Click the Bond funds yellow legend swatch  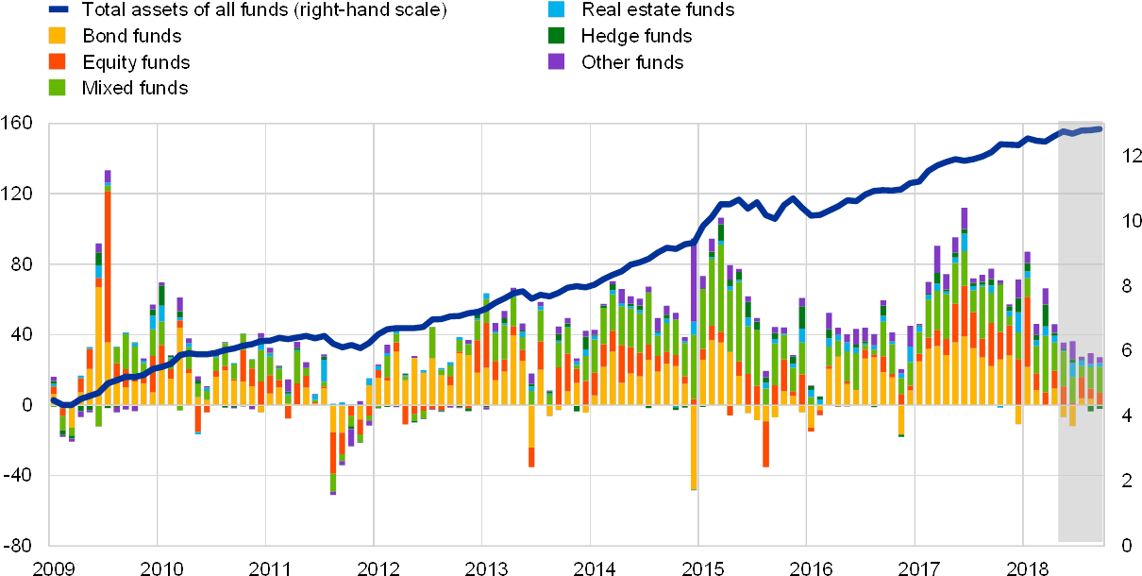tap(55, 37)
